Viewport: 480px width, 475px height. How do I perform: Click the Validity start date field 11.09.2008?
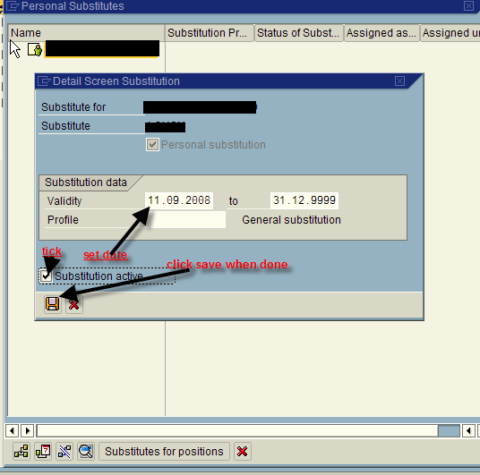[x=179, y=200]
